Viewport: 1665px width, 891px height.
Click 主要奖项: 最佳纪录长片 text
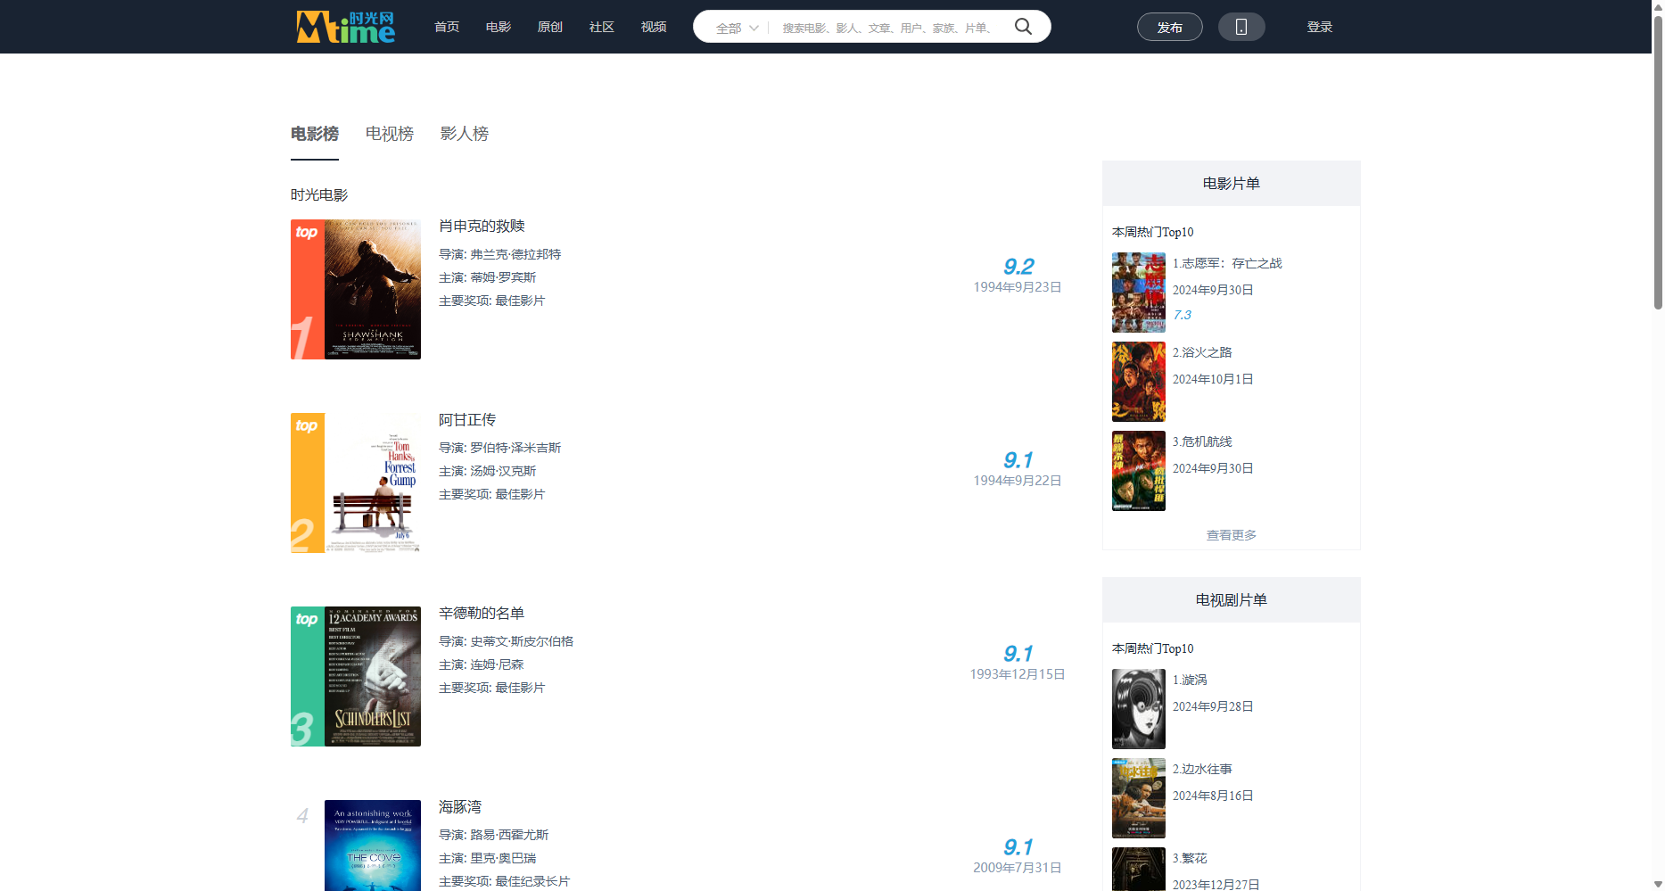coord(504,881)
